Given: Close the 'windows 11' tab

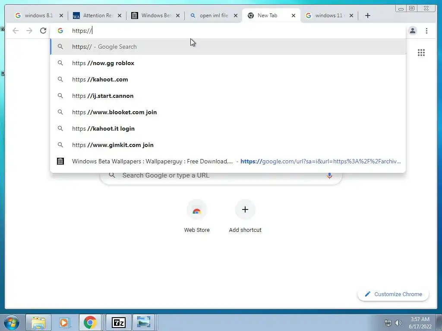Looking at the screenshot, I should 351,16.
